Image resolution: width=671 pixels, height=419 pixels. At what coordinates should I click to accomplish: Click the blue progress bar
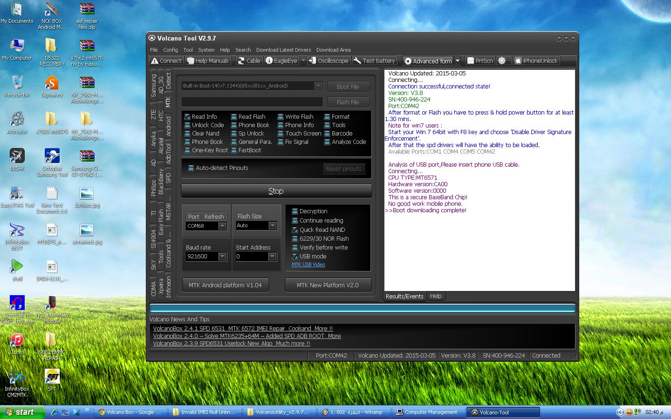click(x=363, y=308)
